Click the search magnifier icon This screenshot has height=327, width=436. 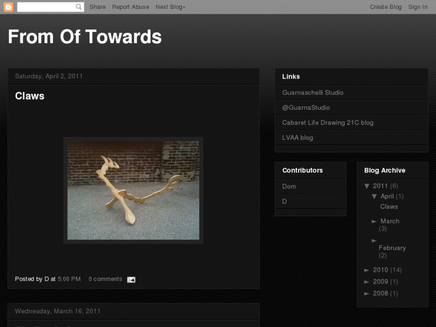79,7
